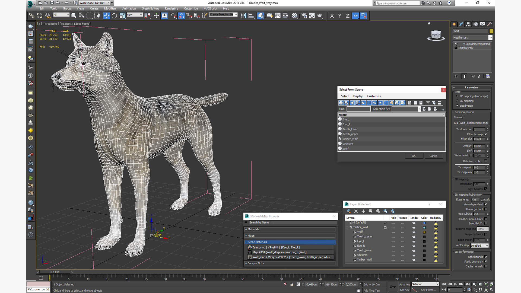The image size is (521, 293).
Task: Select the 2D mapping (landscape) radio button
Action: (x=457, y=96)
